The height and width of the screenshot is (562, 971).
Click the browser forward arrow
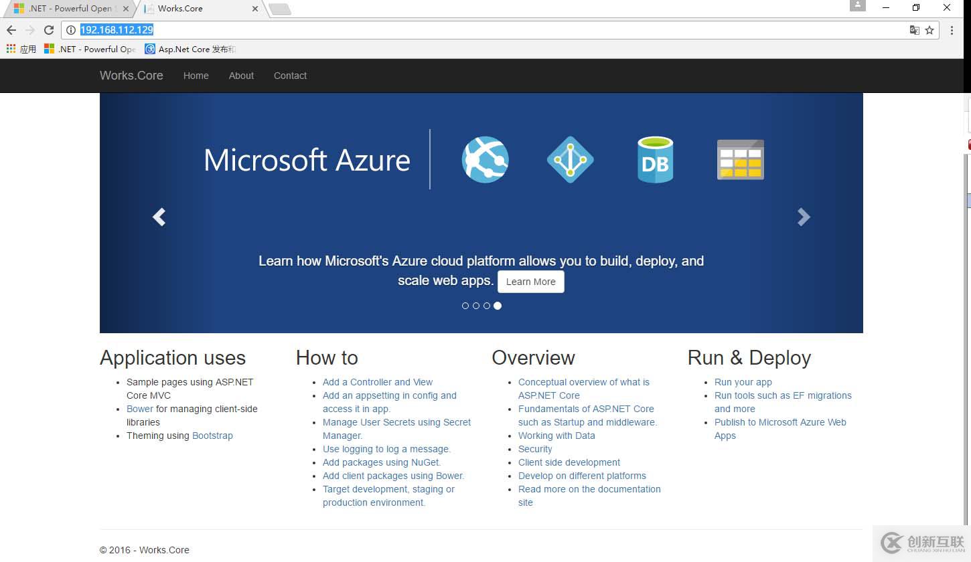coord(29,30)
